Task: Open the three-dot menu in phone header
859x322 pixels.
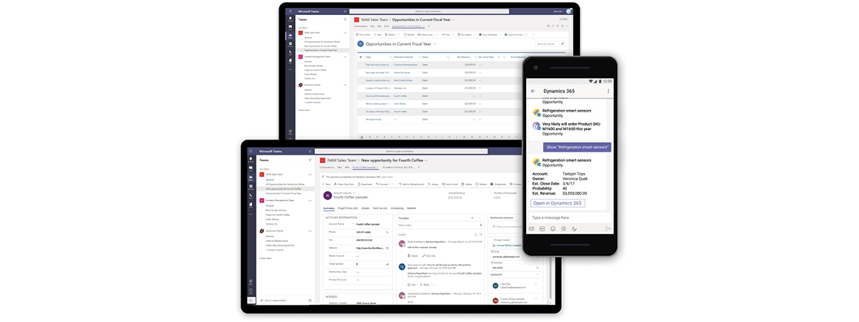Action: [608, 91]
